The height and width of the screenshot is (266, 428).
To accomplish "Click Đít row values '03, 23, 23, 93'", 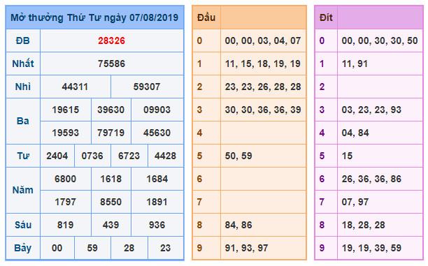I will 371,110.
